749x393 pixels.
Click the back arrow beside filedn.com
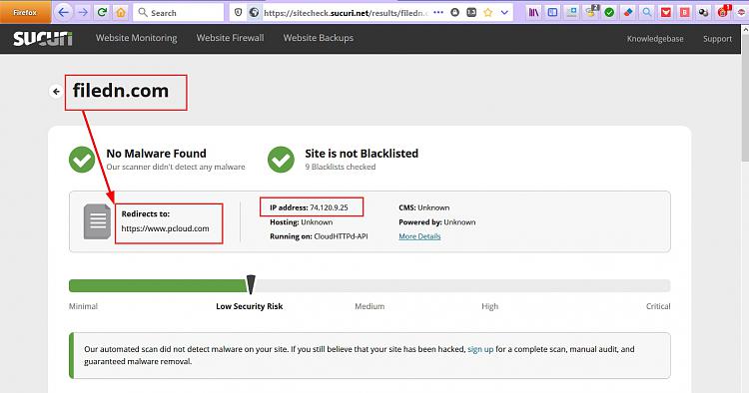tap(56, 91)
